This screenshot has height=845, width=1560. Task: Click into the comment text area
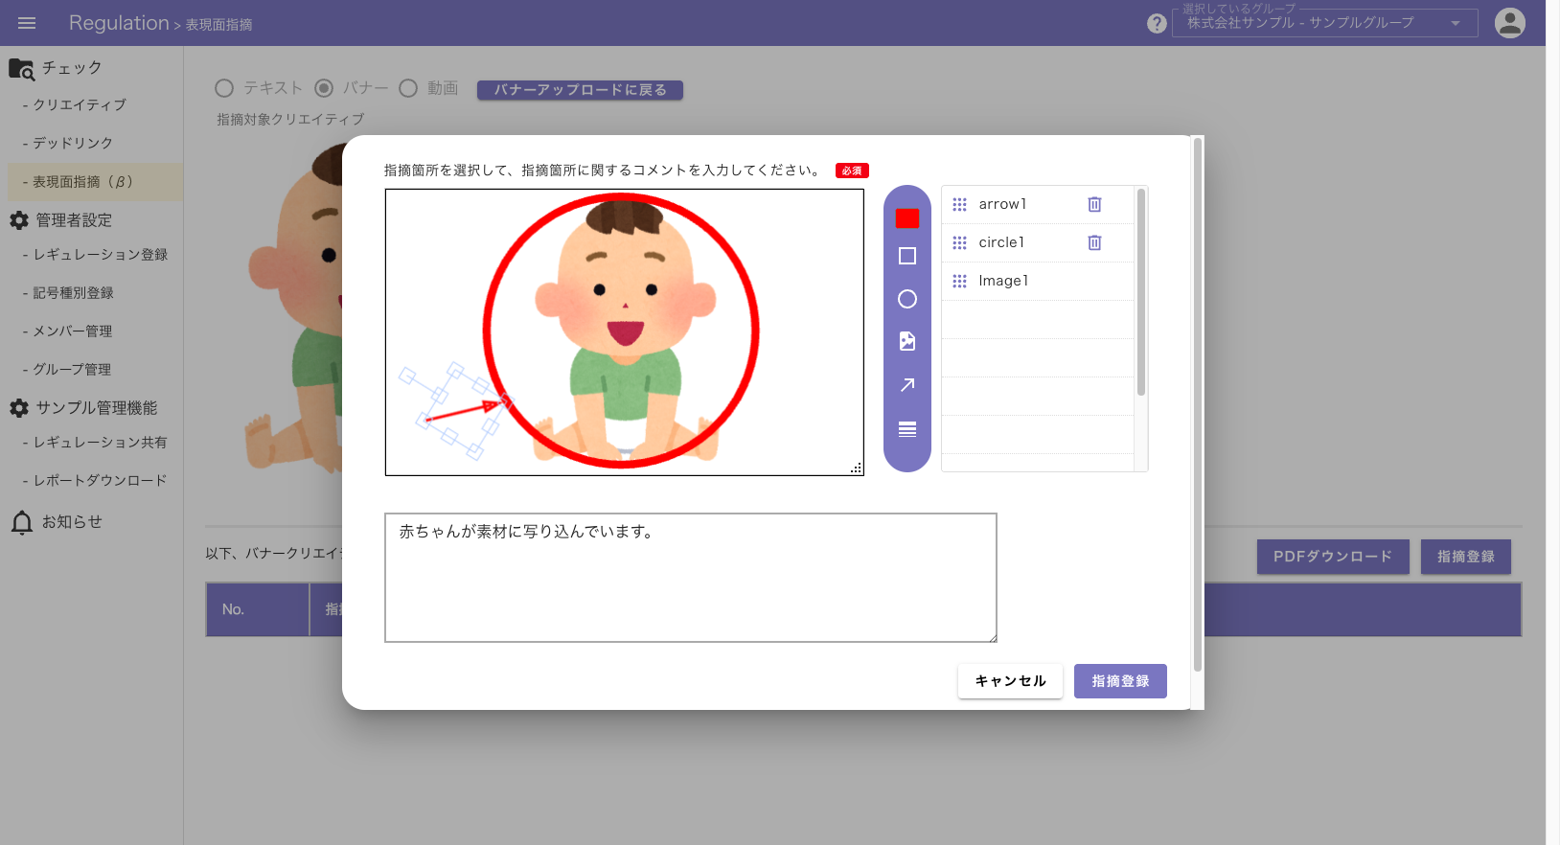pyautogui.click(x=690, y=578)
